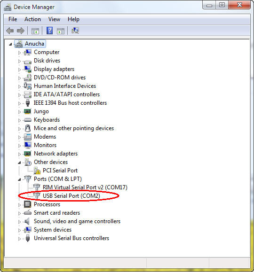Screen dimensions: 254x272
Task: Open the blue question mark Help icon
Action: coord(49,31)
